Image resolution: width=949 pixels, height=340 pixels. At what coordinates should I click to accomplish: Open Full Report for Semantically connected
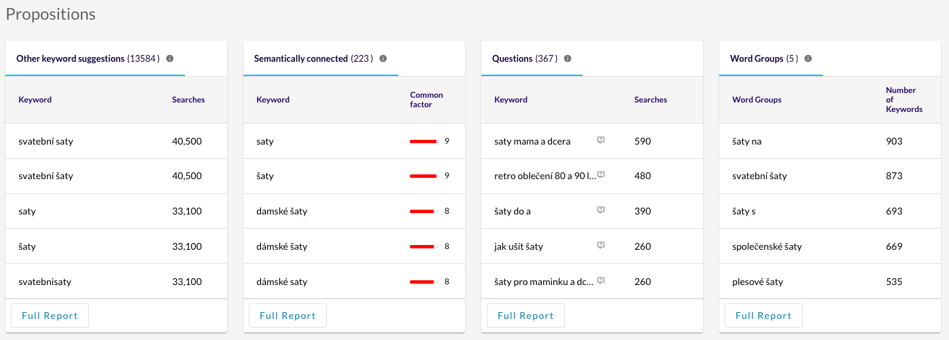pos(288,316)
